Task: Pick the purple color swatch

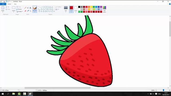Action: [x=101, y=7]
